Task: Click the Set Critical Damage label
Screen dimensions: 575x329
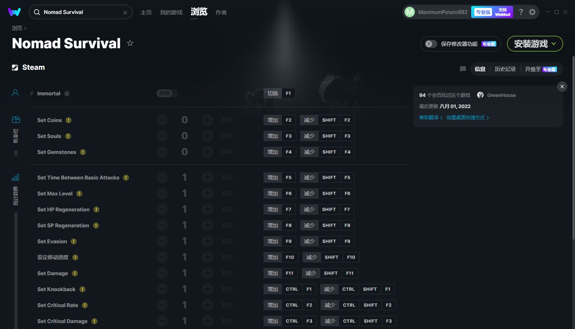Action: tap(62, 321)
